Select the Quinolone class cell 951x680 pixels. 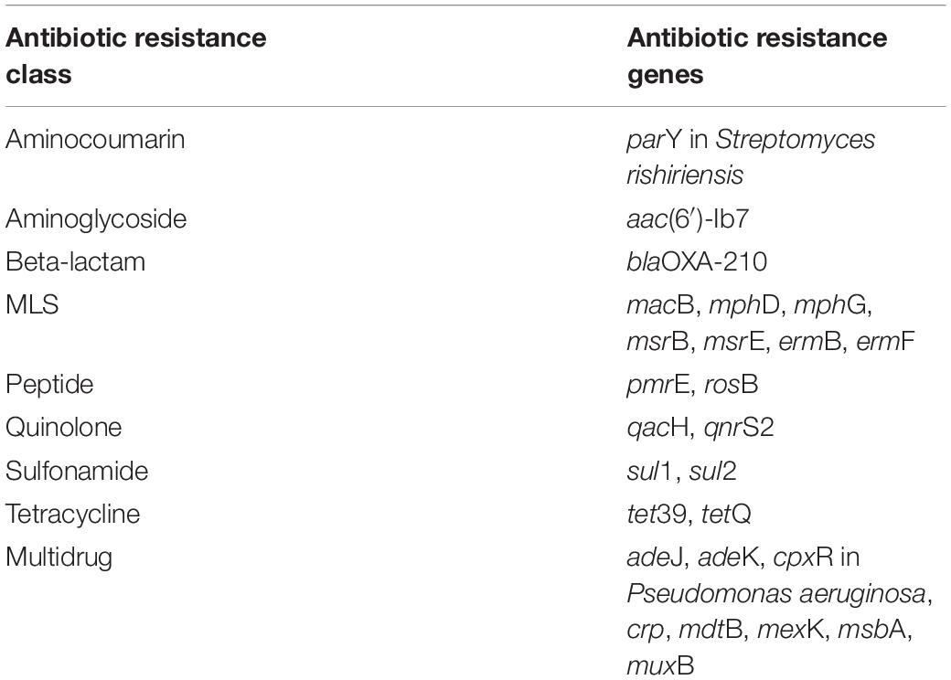(x=64, y=427)
